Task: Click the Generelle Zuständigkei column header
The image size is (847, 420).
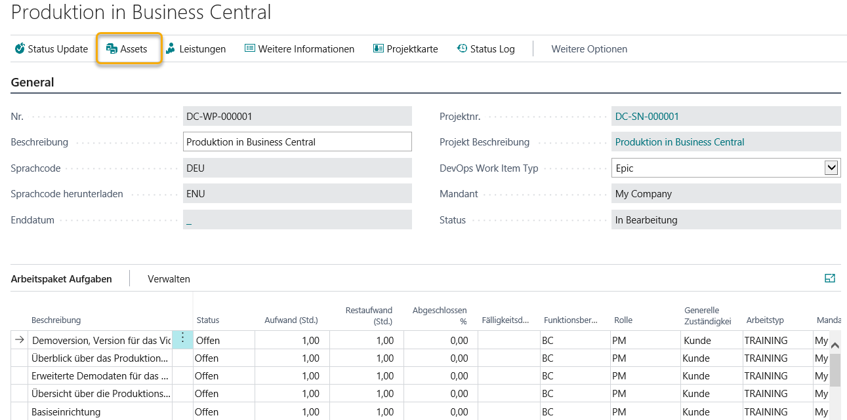Action: tap(708, 315)
